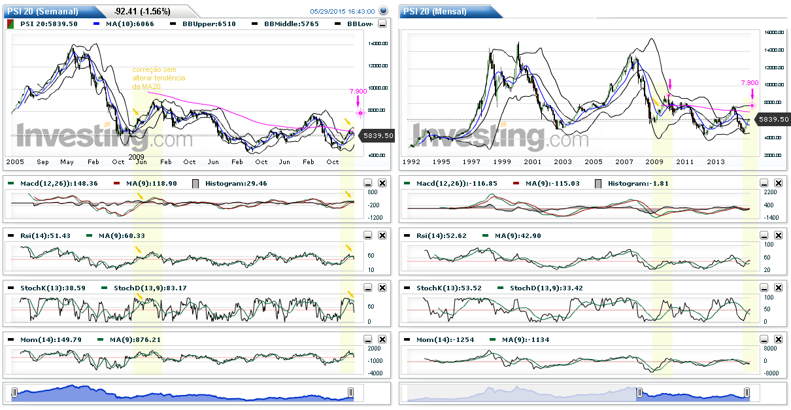Toggle the blue MA(10):6066 legend marker

tap(97, 24)
